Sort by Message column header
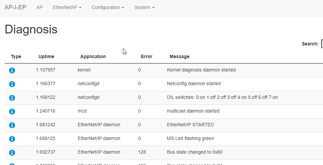Image resolution: width=323 pixels, height=165 pixels. coord(179,56)
